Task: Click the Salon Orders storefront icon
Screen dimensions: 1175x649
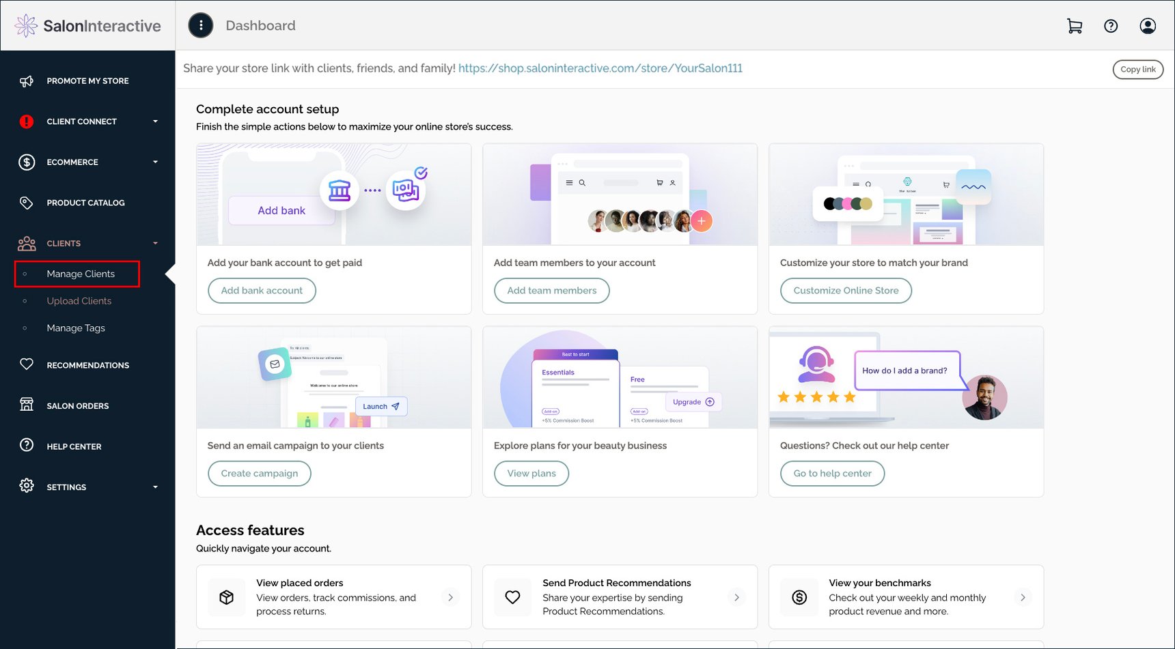Action: 27,405
